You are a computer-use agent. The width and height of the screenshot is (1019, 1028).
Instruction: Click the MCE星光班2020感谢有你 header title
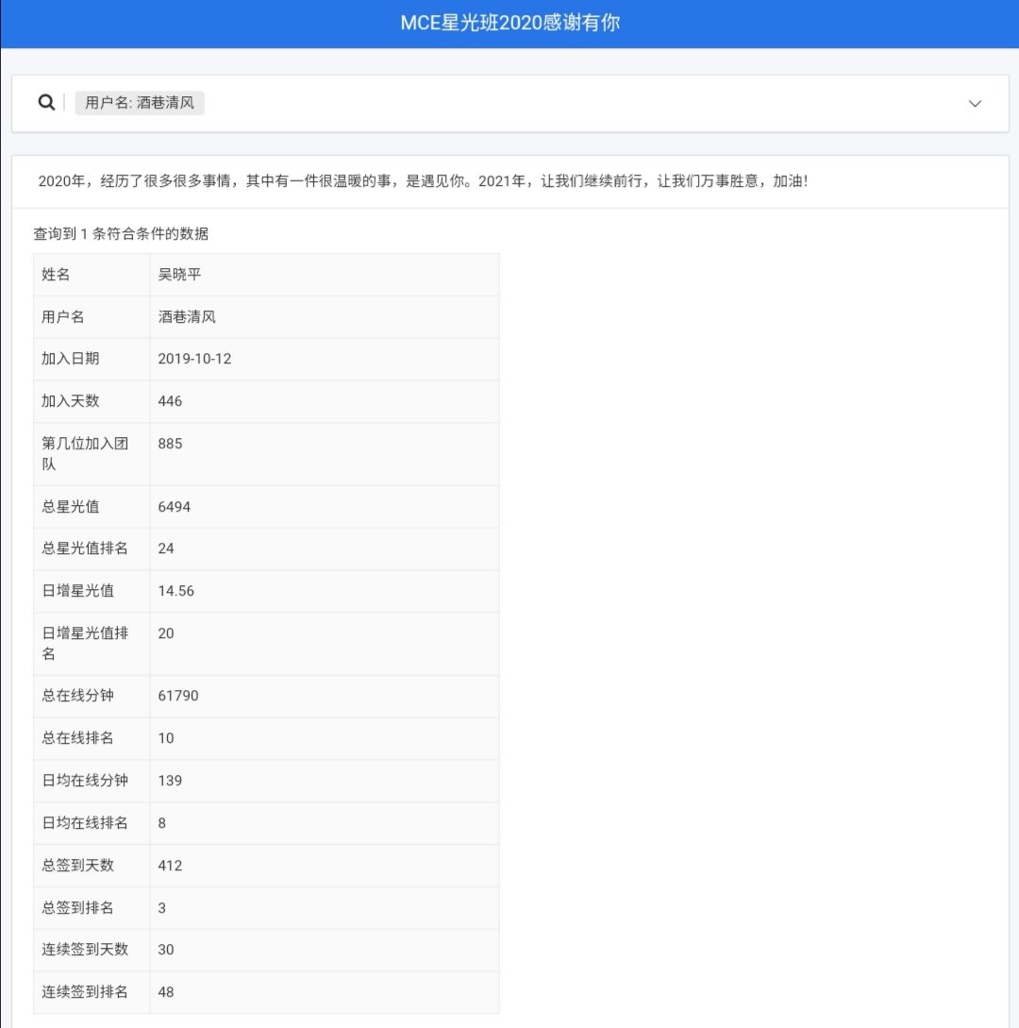[509, 23]
